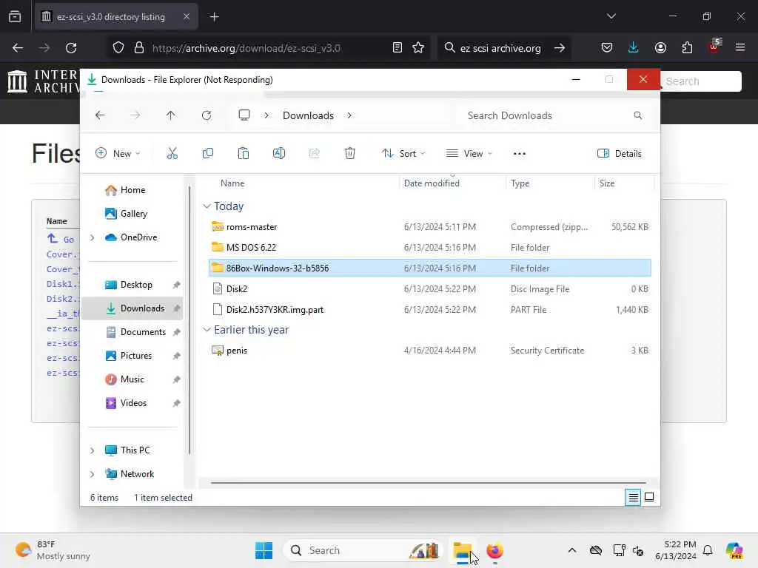This screenshot has width=758, height=568.
Task: Open Firefox extensions puzzle icon
Action: click(687, 48)
